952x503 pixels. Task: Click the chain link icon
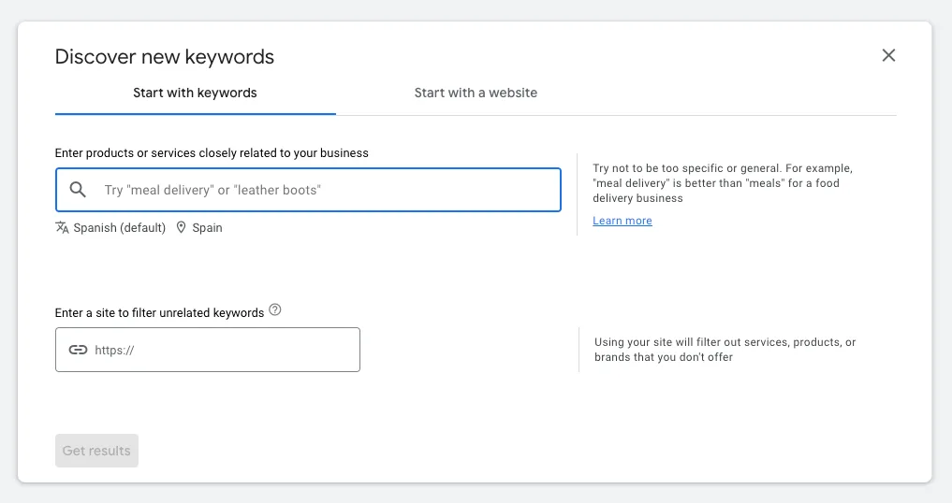point(78,350)
